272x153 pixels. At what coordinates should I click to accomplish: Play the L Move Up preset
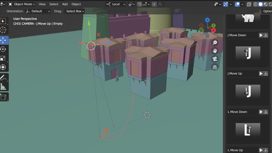pyautogui.click(x=261, y=150)
